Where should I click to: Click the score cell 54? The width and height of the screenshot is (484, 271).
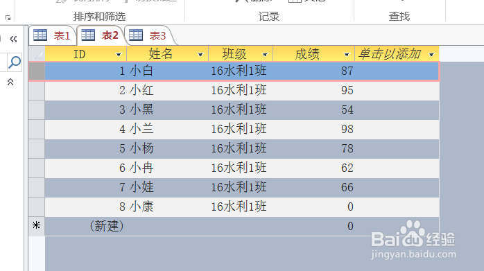(314, 110)
